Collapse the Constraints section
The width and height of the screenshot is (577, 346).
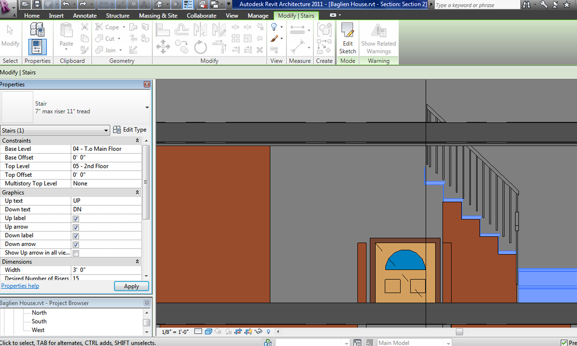(137, 141)
